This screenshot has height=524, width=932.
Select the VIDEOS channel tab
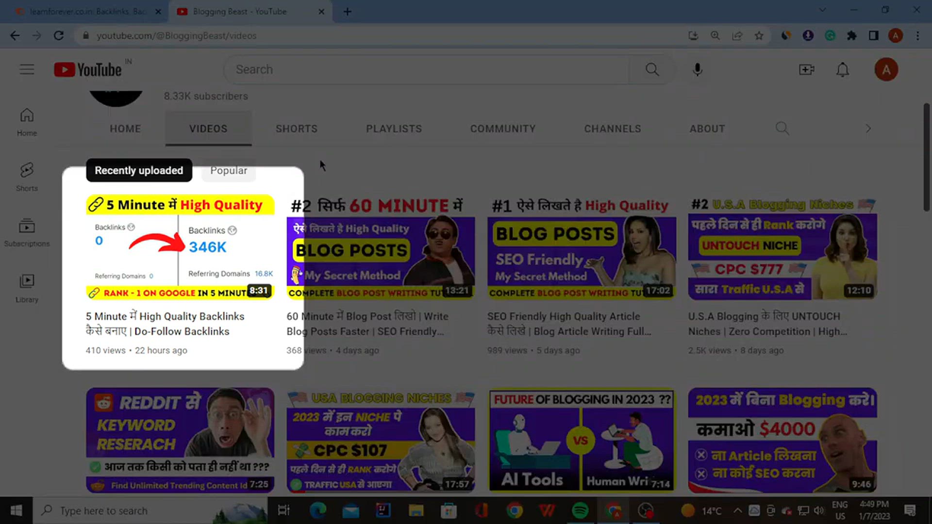(x=208, y=129)
